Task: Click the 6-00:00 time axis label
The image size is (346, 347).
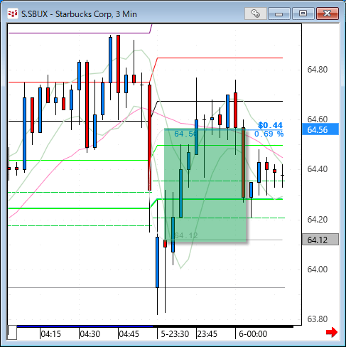Action: pos(253,334)
